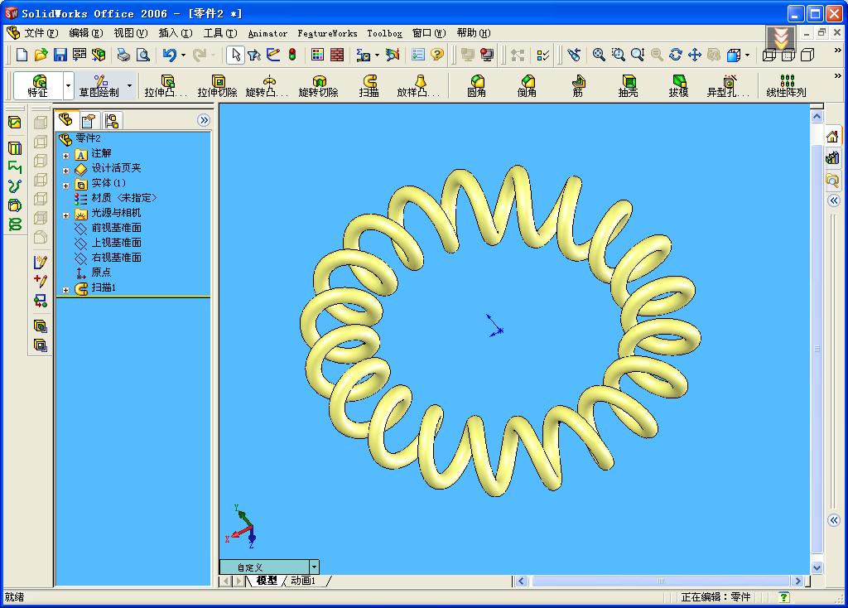
Task: Click Extruded Cut (拉伸切除) feature
Action: pos(218,86)
